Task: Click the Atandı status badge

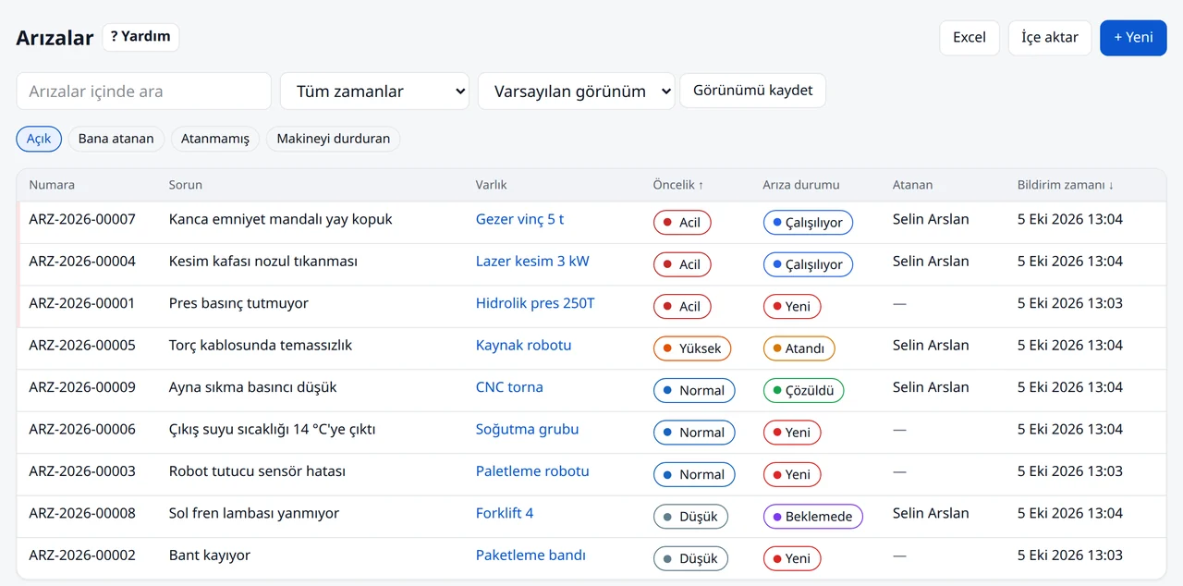Action: tap(799, 348)
